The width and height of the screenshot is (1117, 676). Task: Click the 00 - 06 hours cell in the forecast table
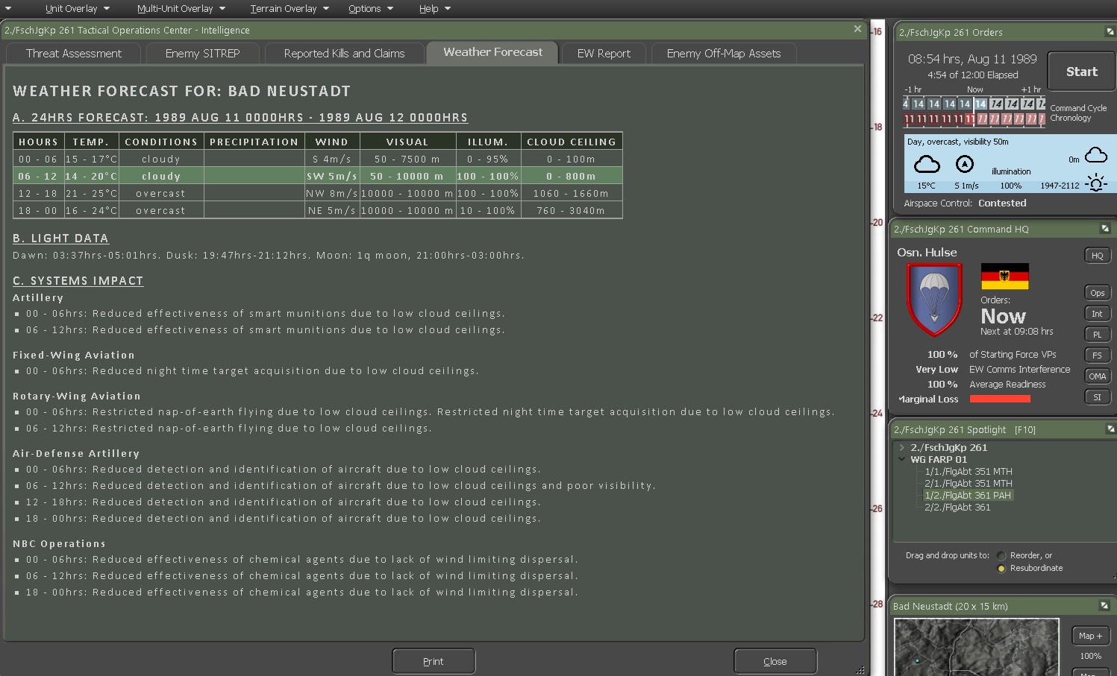[x=38, y=159]
